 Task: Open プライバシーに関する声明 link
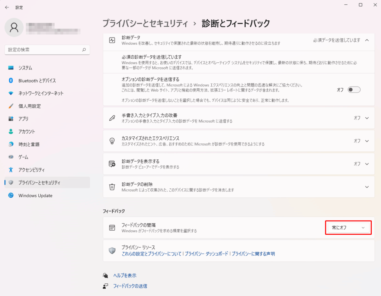(x=253, y=254)
